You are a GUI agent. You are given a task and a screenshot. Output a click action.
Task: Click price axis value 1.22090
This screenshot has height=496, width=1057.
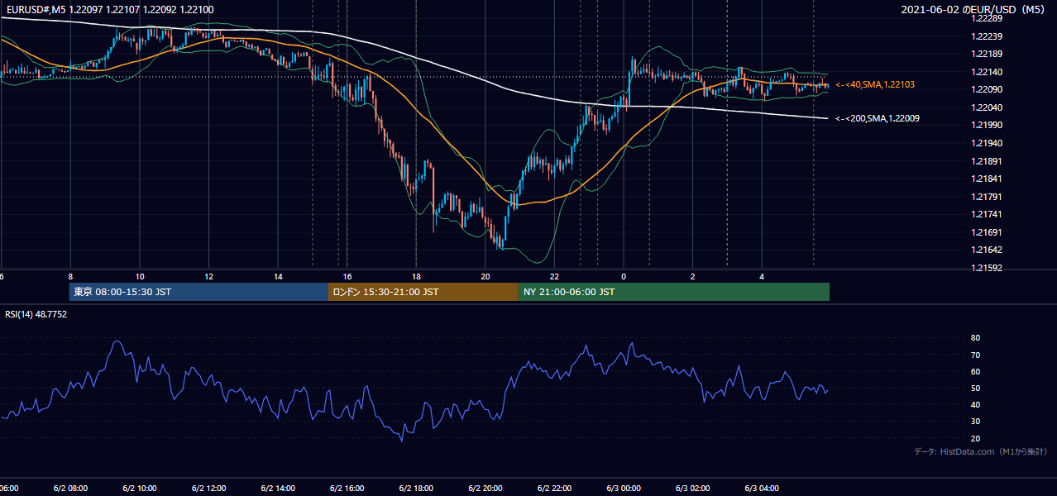click(x=988, y=89)
